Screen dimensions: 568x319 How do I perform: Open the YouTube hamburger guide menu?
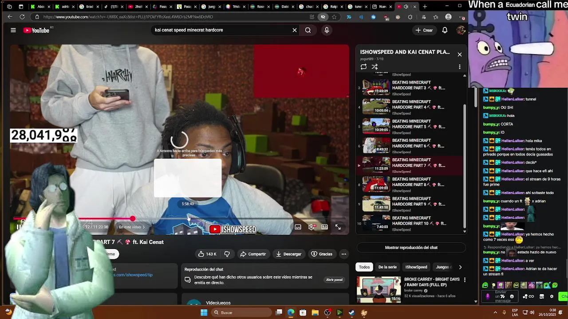pos(13,30)
